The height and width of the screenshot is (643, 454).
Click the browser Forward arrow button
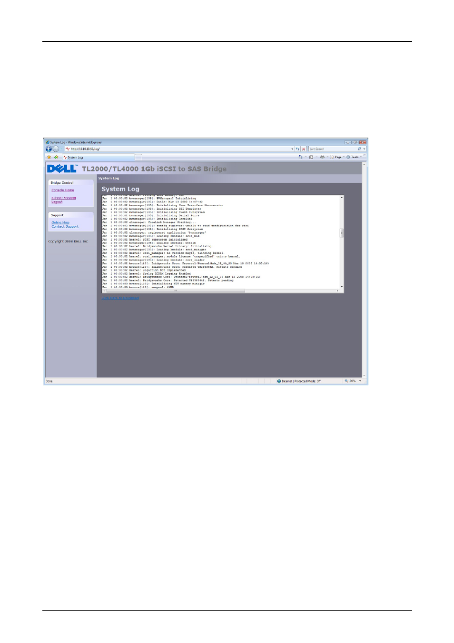click(x=56, y=149)
